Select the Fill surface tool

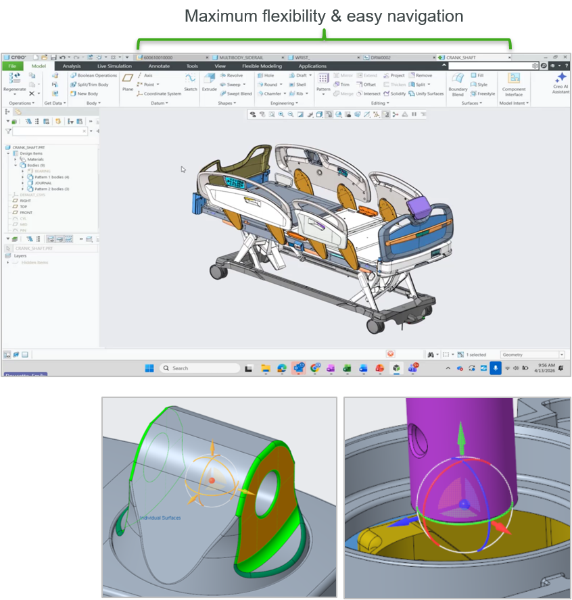pyautogui.click(x=477, y=76)
